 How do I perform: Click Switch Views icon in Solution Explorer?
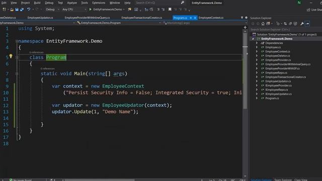click(268, 24)
